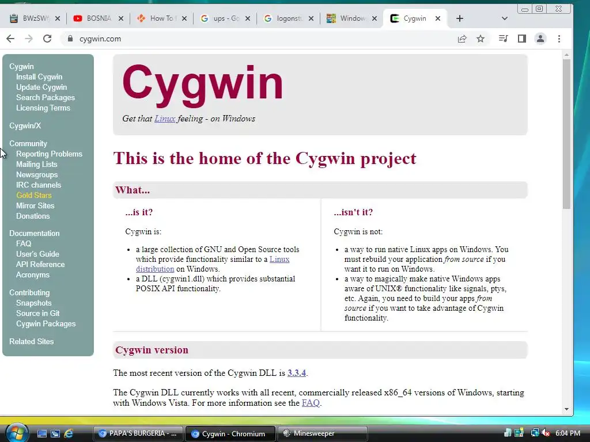Click the vertical scrollbar thumb
This screenshot has width=590, height=442.
tap(567, 134)
